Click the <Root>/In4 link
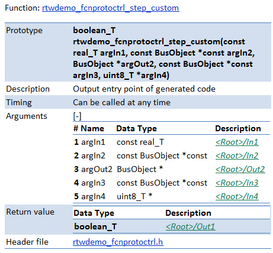Image resolution: width=273 pixels, height=253 pixels. [237, 196]
